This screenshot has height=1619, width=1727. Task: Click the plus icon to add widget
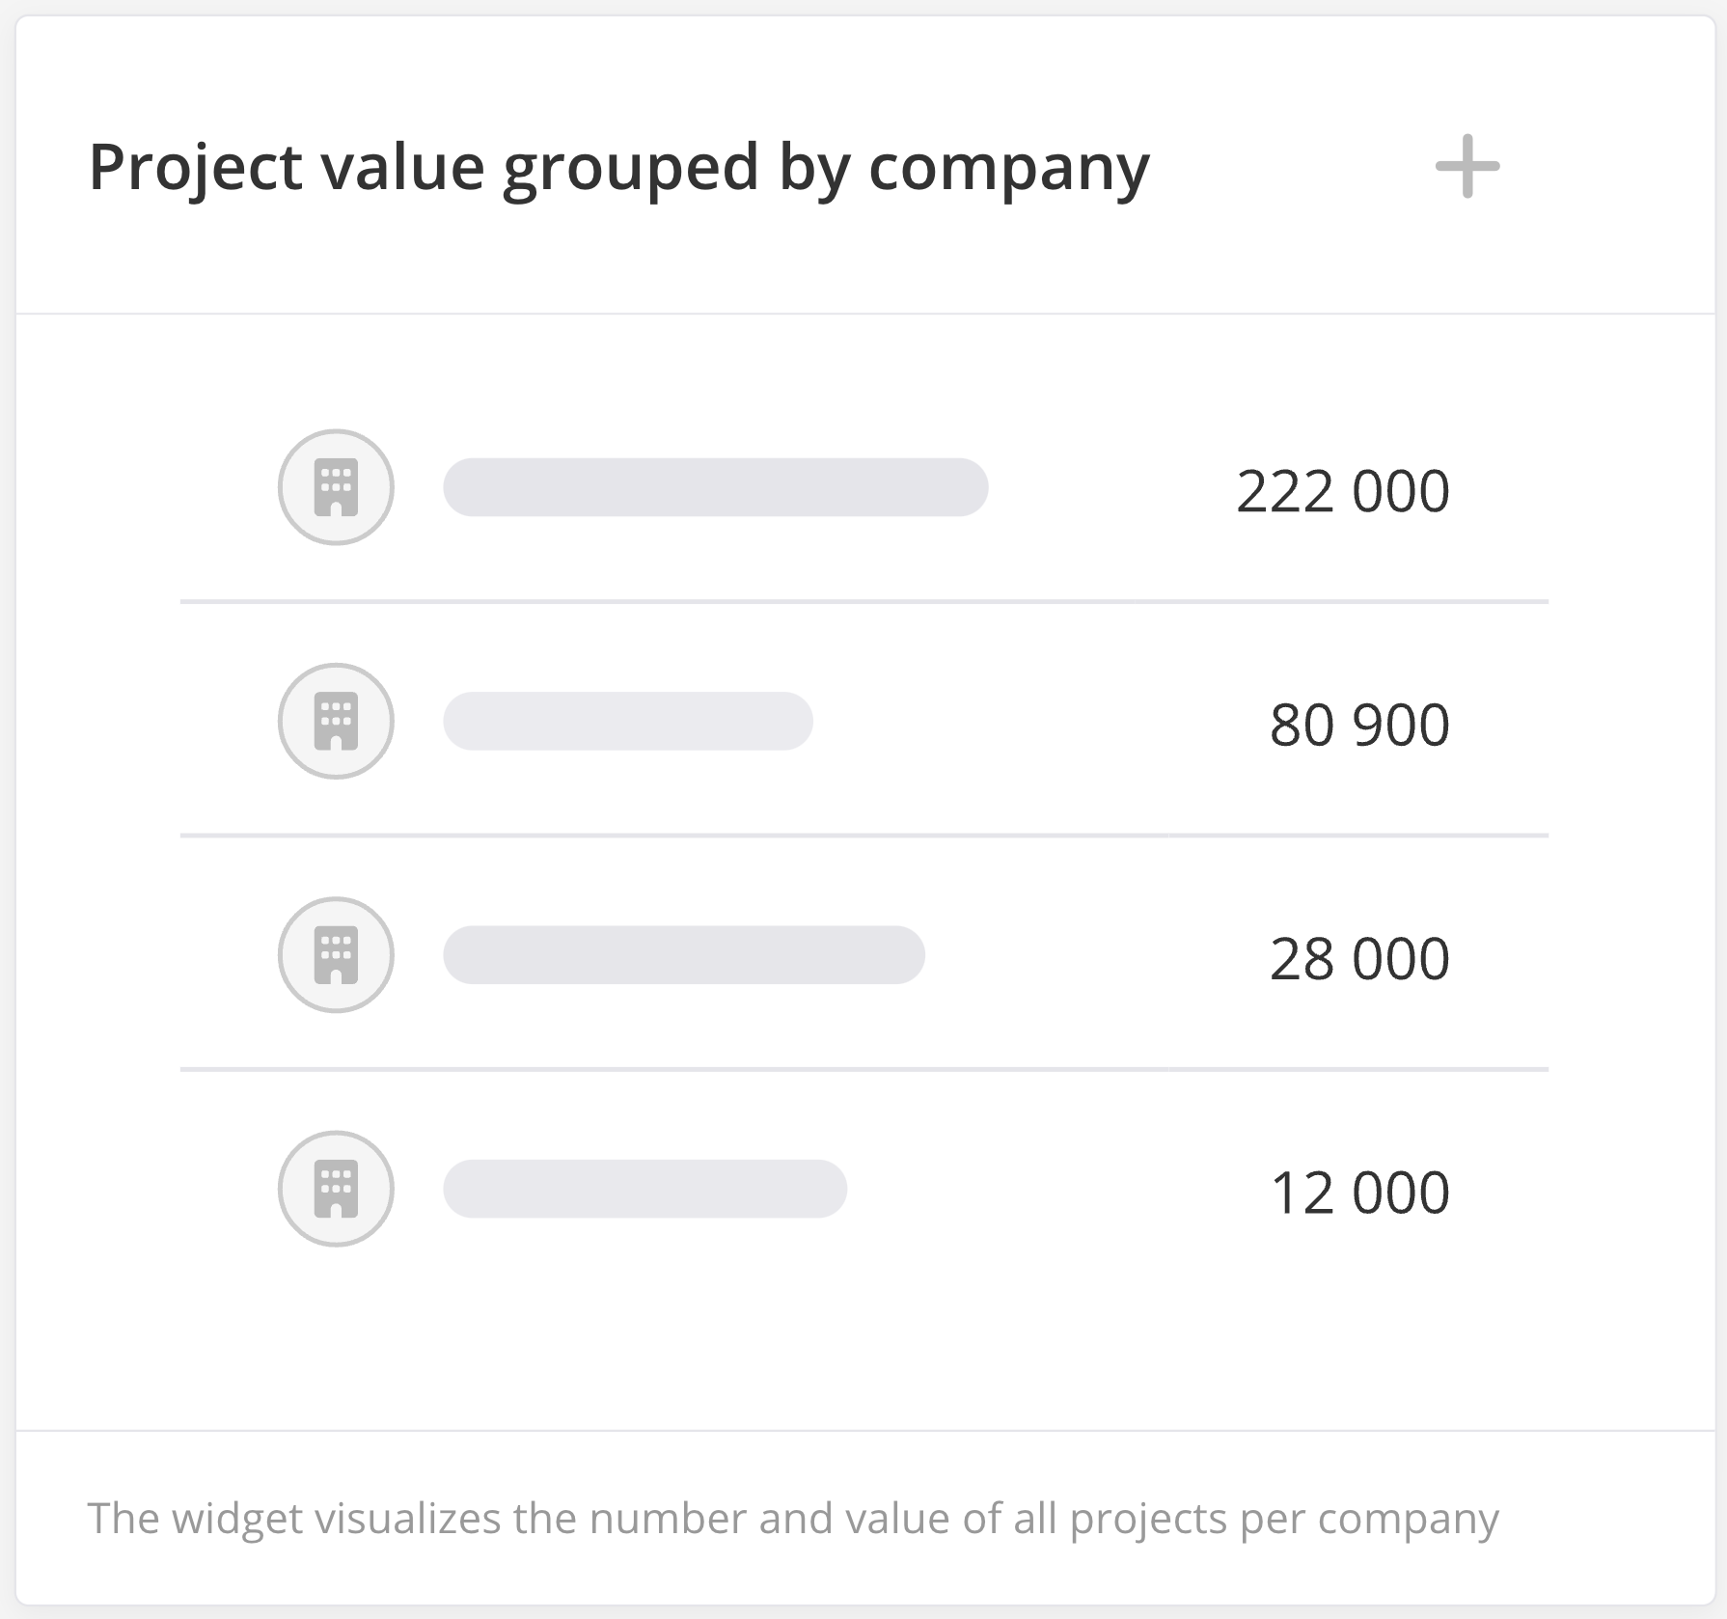1467,167
